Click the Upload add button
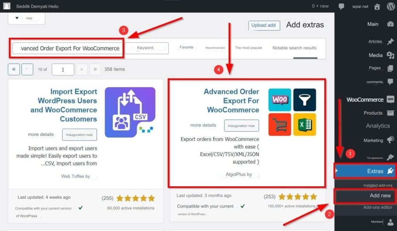 [x=264, y=25]
